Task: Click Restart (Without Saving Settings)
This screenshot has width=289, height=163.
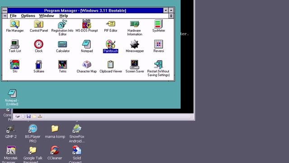Action: tap(158, 68)
